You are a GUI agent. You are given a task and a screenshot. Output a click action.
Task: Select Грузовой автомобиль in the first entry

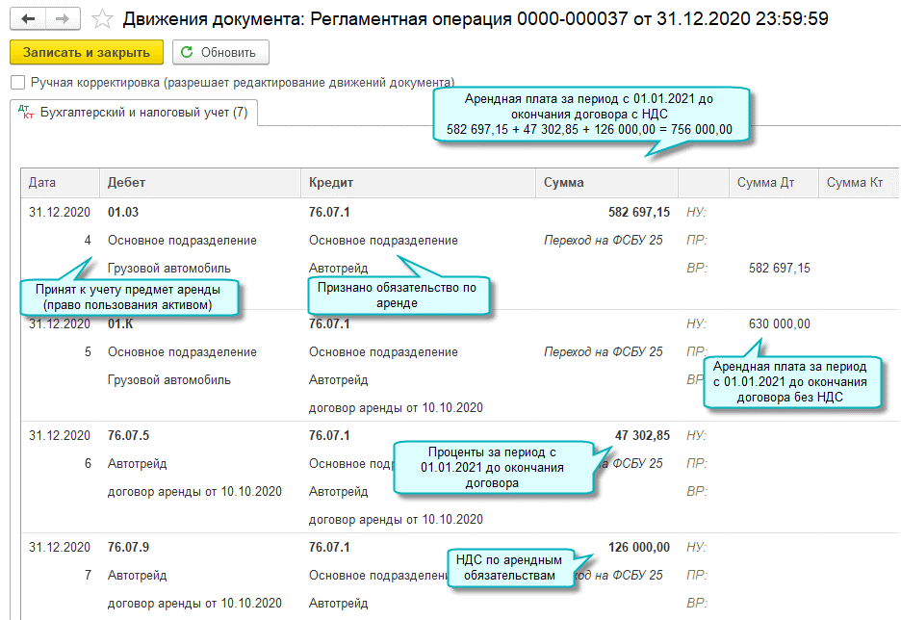tap(169, 269)
